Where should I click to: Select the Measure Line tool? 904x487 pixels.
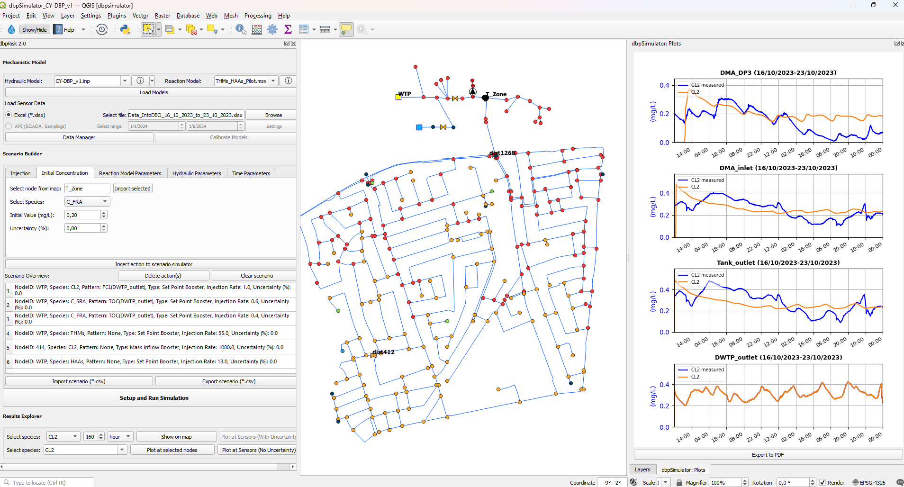(325, 29)
